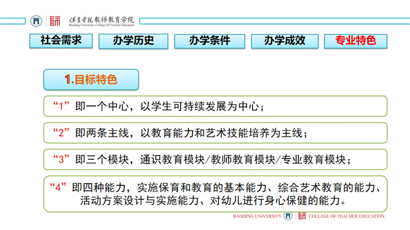Click footer COLLEGE OF TEACHER EDUCATION text
The width and height of the screenshot is (410, 230).
point(347,216)
